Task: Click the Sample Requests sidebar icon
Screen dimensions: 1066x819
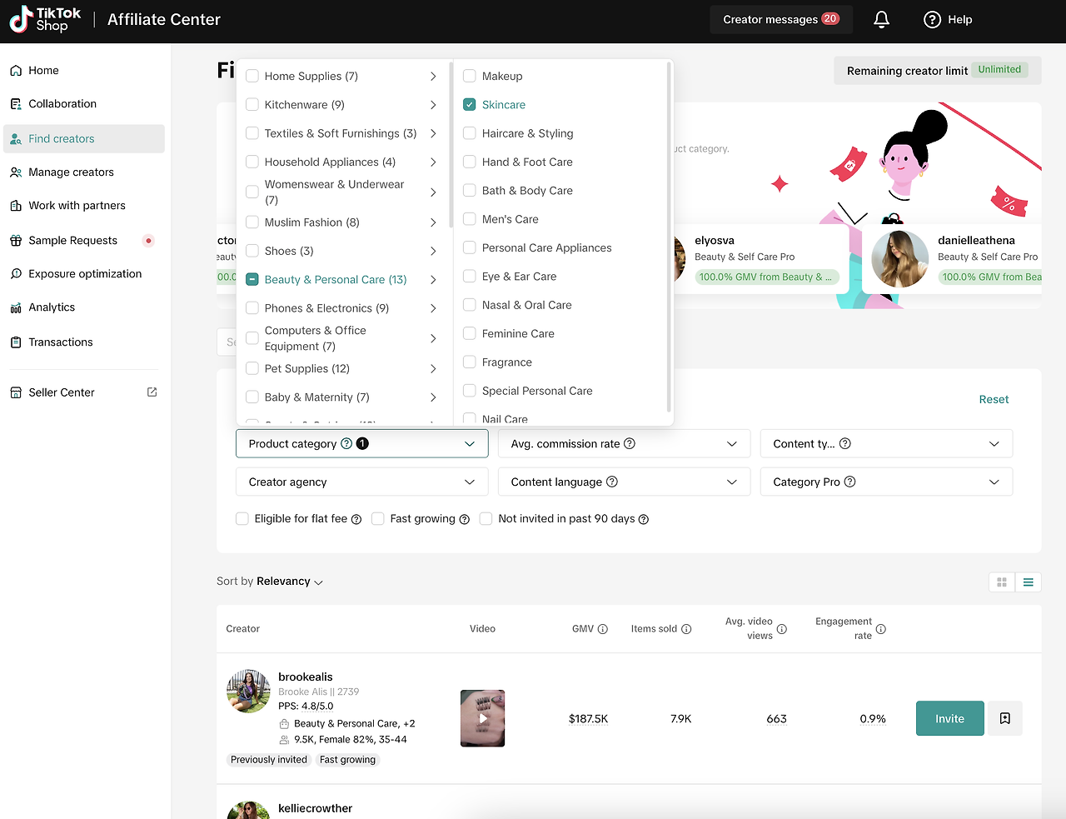Action: click(x=16, y=241)
